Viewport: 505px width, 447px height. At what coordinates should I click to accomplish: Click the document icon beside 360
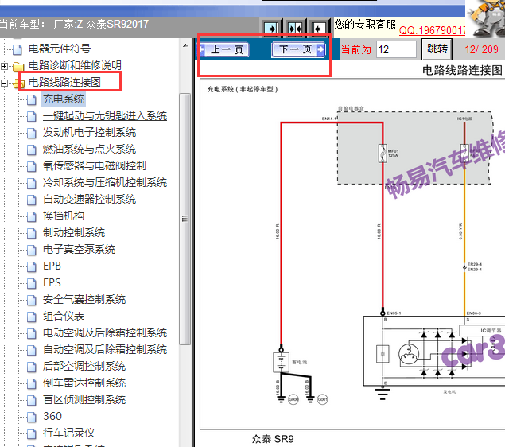pos(32,418)
